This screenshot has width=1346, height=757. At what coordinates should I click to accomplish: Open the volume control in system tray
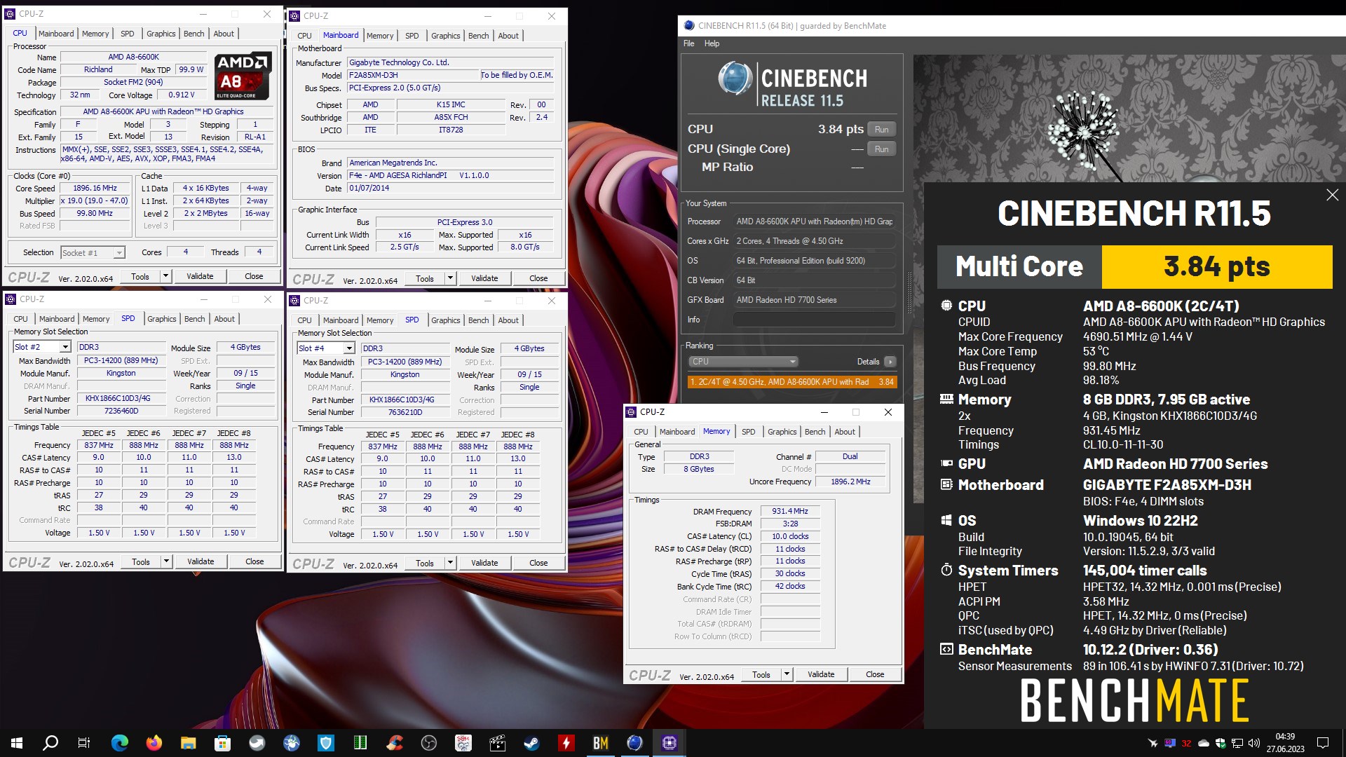pos(1254,743)
